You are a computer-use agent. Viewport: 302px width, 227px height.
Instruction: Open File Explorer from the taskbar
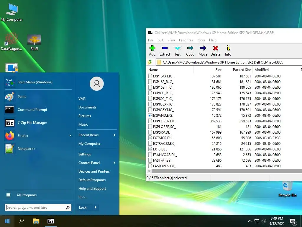point(36,221)
